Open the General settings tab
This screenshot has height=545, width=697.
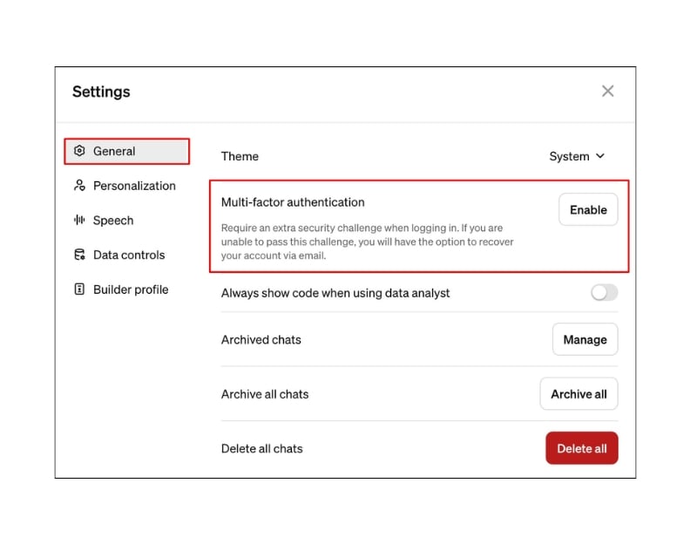point(126,151)
